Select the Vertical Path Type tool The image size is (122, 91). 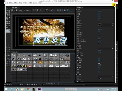[9, 15]
